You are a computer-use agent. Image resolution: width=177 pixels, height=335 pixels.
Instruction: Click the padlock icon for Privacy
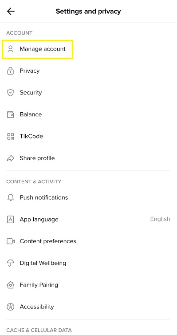tap(10, 71)
